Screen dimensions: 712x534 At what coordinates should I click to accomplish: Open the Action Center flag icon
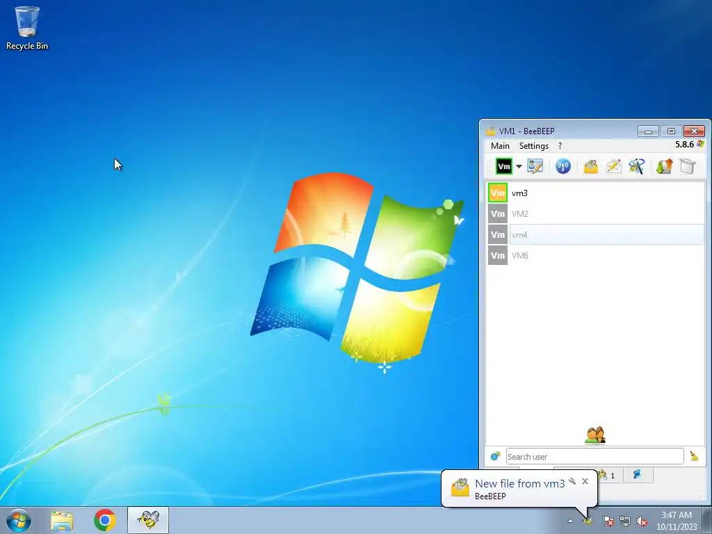point(608,521)
